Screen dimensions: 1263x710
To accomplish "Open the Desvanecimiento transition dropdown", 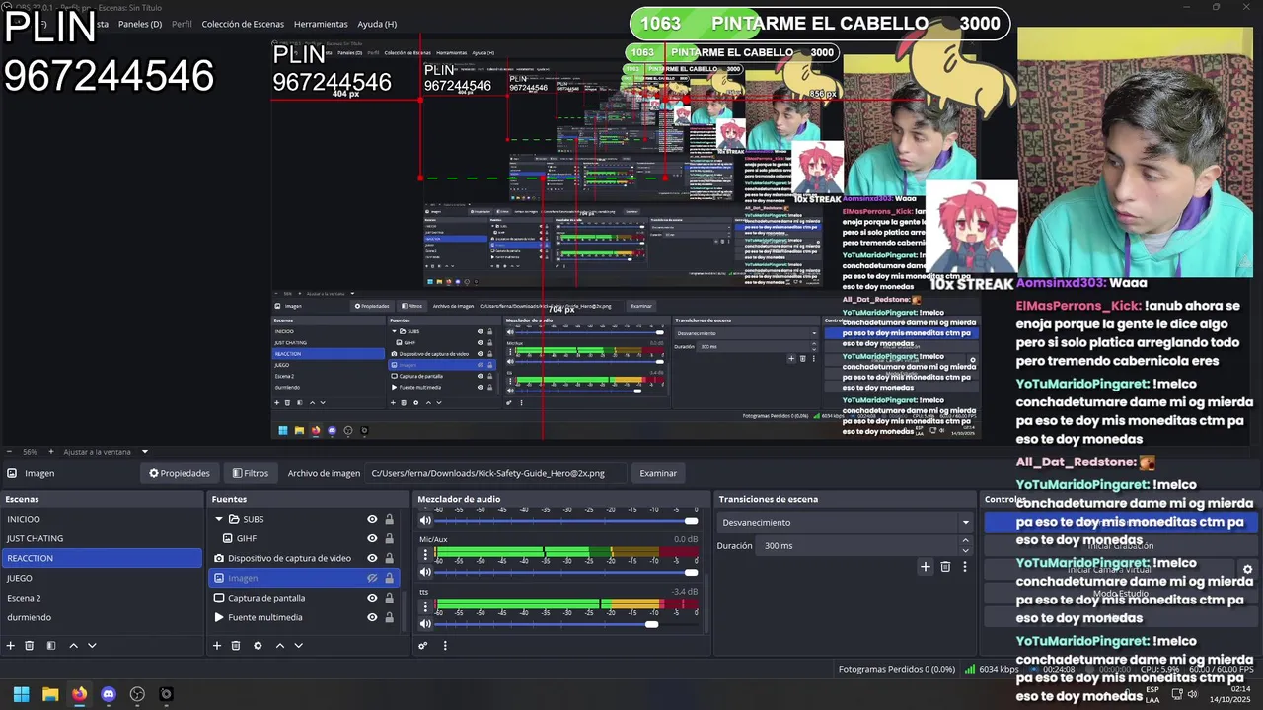I will click(847, 523).
